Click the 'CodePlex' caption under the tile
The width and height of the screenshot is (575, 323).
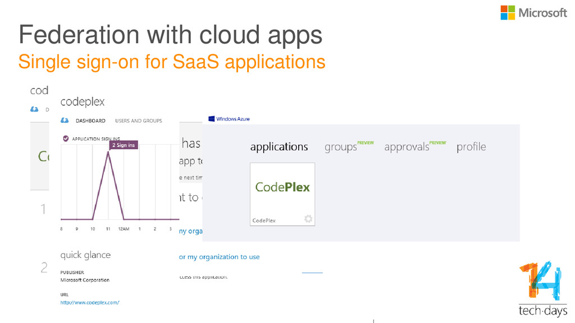pyautogui.click(x=264, y=220)
